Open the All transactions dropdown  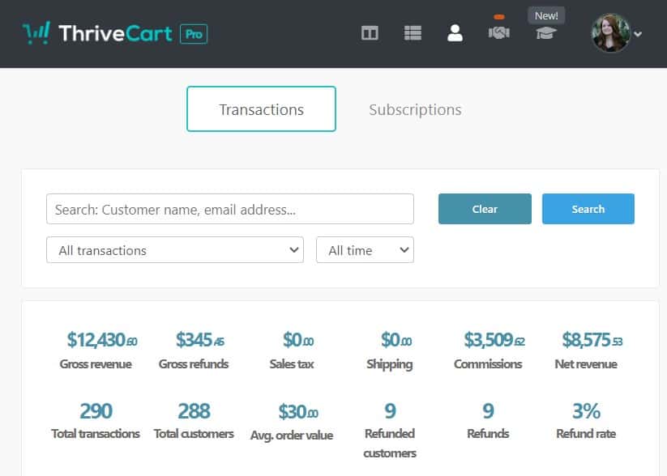[x=175, y=250]
